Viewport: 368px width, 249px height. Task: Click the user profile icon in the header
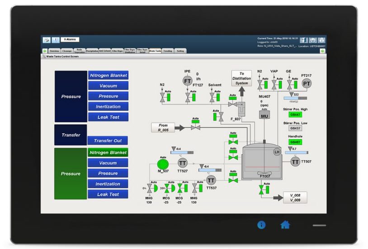pyautogui.click(x=312, y=40)
